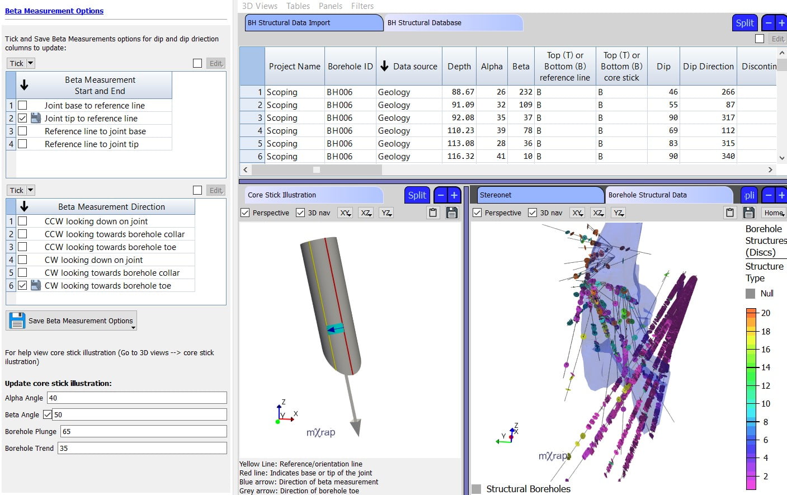Open the Home dropdown in Borehole Structural Data panel

coord(772,213)
